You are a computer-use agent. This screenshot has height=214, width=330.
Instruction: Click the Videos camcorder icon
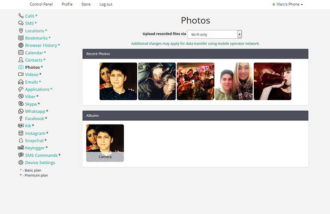click(x=21, y=74)
